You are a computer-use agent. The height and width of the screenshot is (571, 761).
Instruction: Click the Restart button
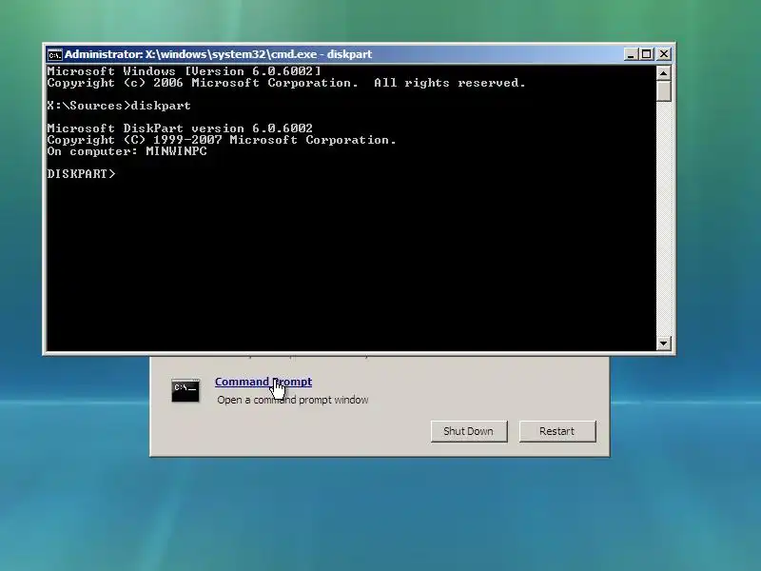point(557,431)
